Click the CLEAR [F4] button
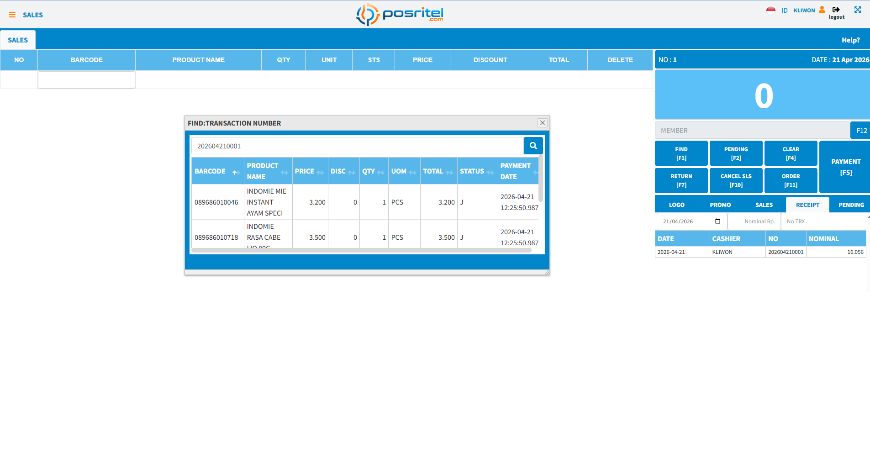The image size is (870, 453). tap(791, 153)
